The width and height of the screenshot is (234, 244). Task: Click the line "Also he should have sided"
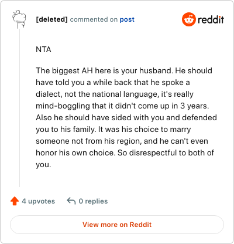click(126, 118)
